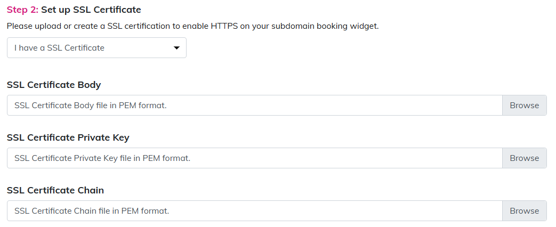Screen dimensions: 556x227
Task: Click the 'SSL Certificate Body' bold label
Action: [54, 85]
